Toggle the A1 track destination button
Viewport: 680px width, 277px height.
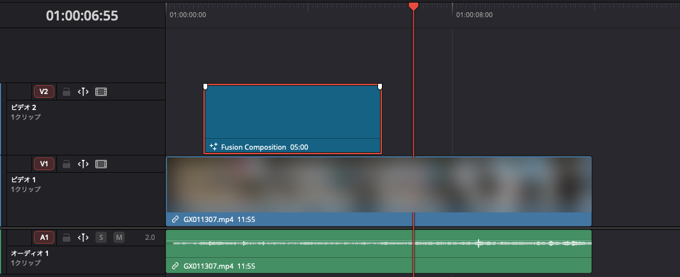click(x=43, y=237)
